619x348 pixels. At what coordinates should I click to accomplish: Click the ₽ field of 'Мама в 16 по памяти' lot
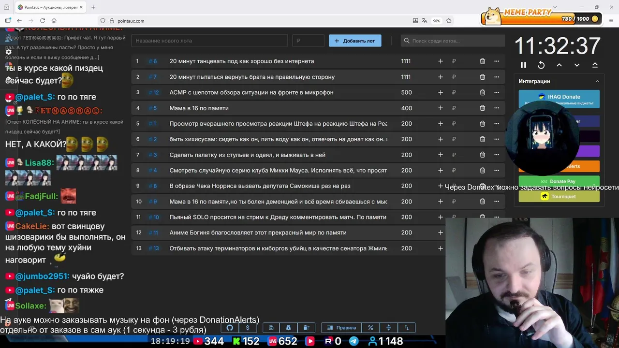(460, 108)
